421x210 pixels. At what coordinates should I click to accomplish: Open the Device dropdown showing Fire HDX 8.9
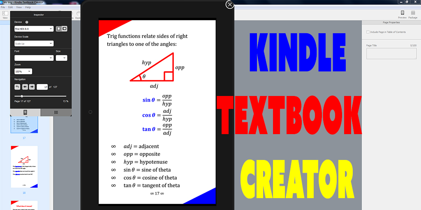pos(34,29)
